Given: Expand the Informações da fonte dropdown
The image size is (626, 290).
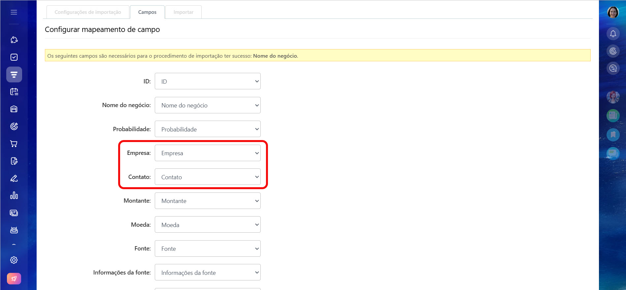Looking at the screenshot, I should tap(208, 273).
